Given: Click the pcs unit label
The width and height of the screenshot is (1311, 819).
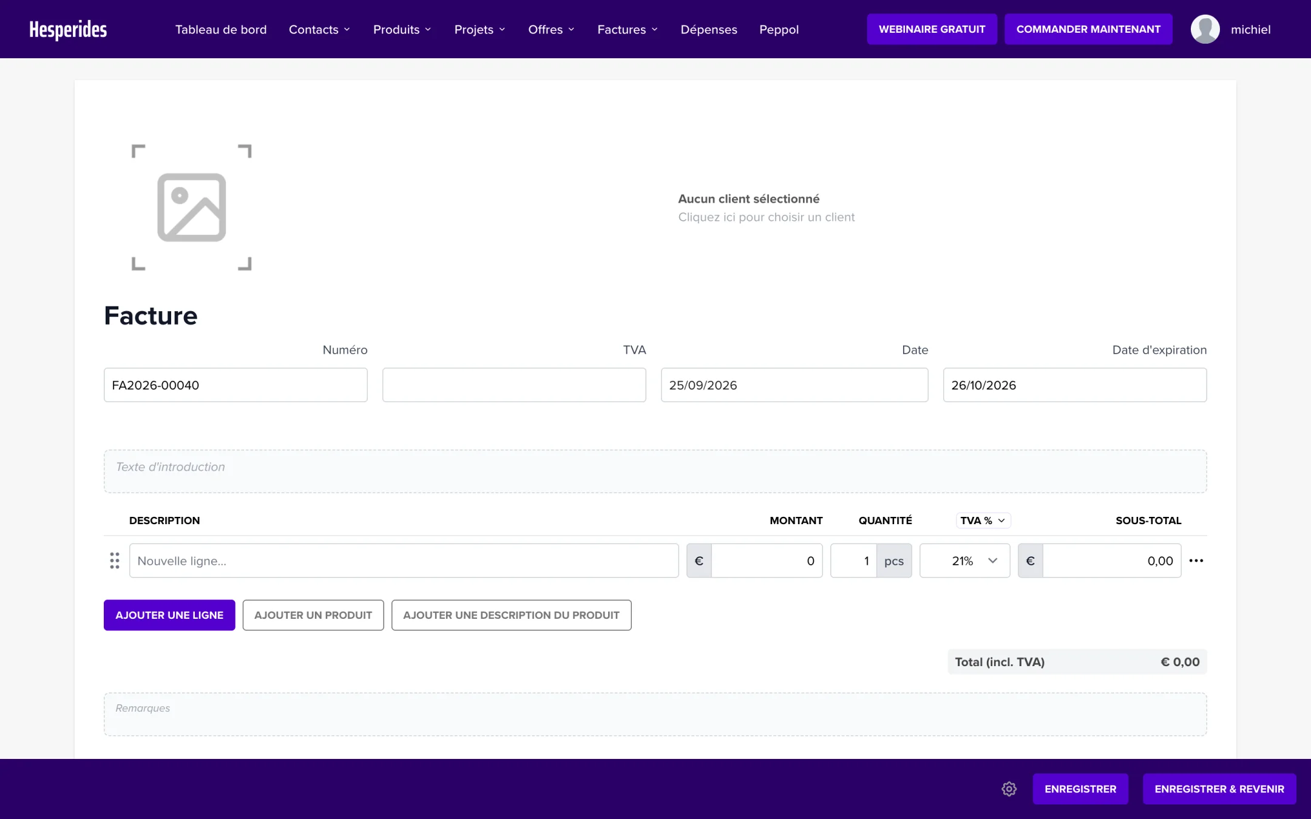Looking at the screenshot, I should [x=894, y=561].
